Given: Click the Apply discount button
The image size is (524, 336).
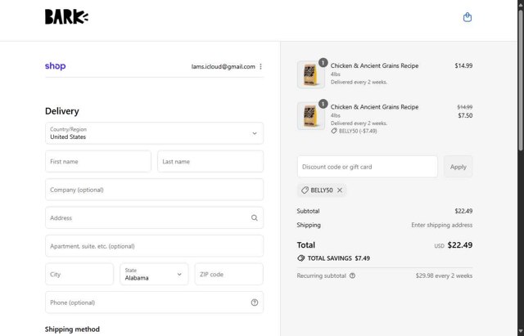Looking at the screenshot, I should (x=458, y=167).
